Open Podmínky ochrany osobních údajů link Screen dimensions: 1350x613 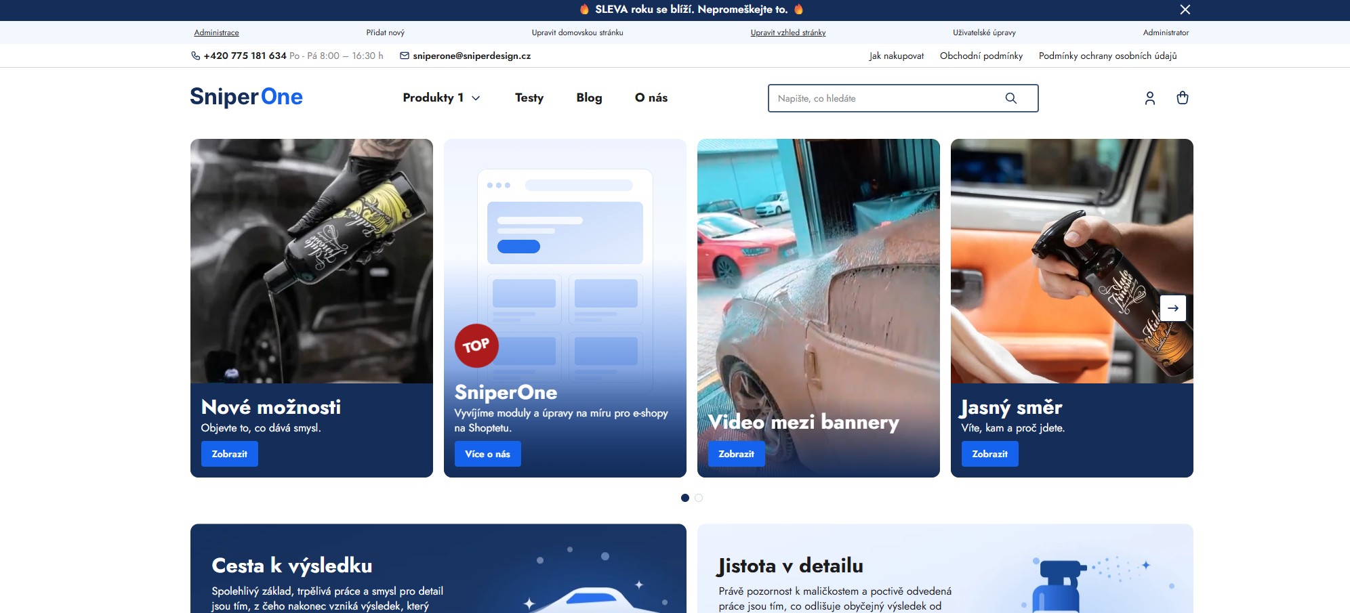(x=1108, y=56)
